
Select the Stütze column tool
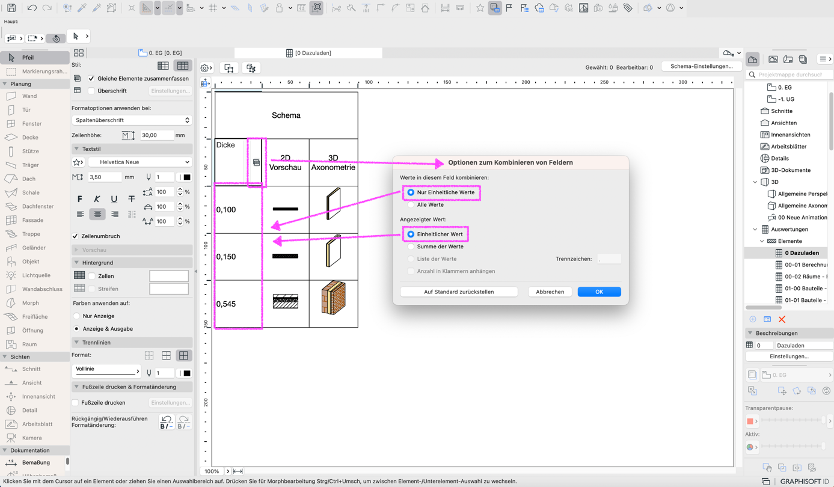(35, 152)
